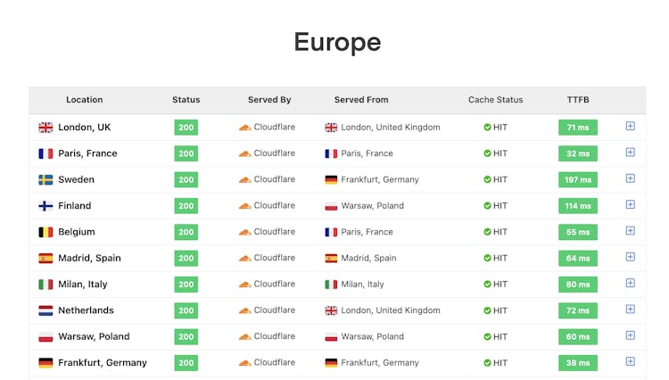Expand the Frankfurt, Germany row details

[630, 362]
